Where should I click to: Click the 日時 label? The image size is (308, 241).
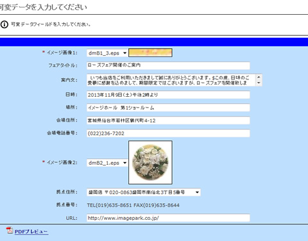(71, 94)
